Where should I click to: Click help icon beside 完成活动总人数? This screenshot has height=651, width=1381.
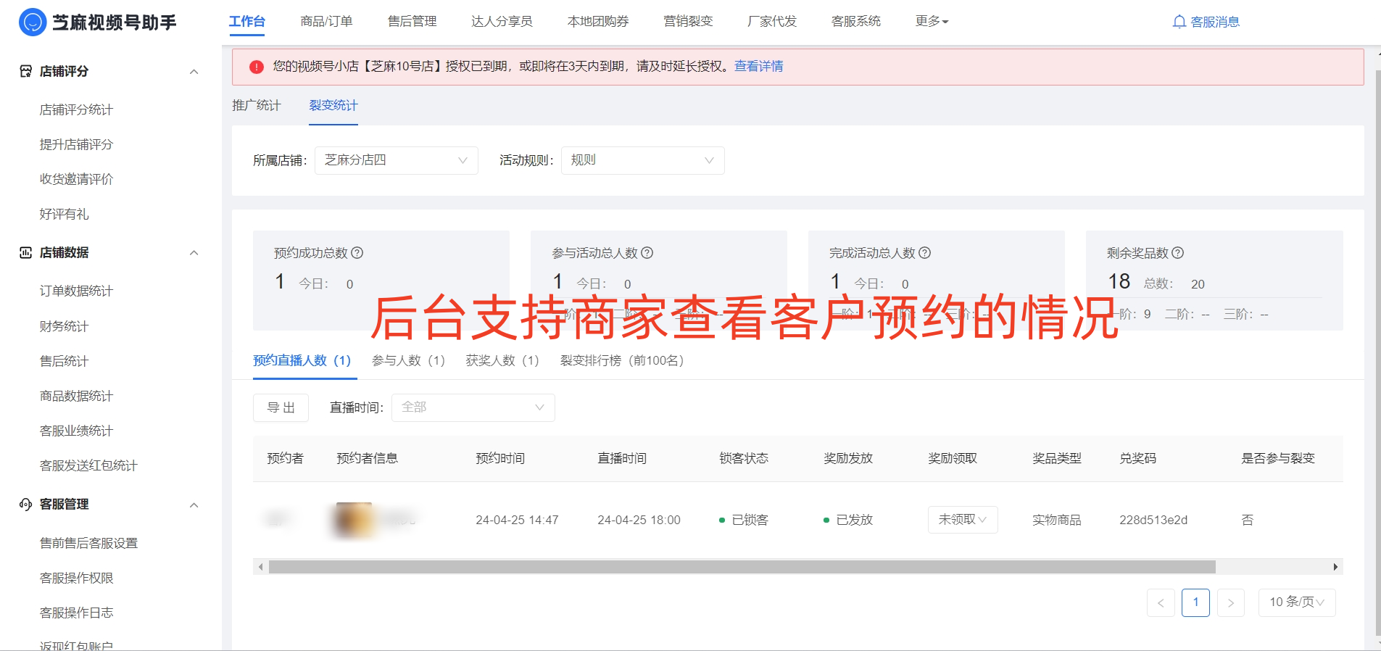tap(925, 253)
